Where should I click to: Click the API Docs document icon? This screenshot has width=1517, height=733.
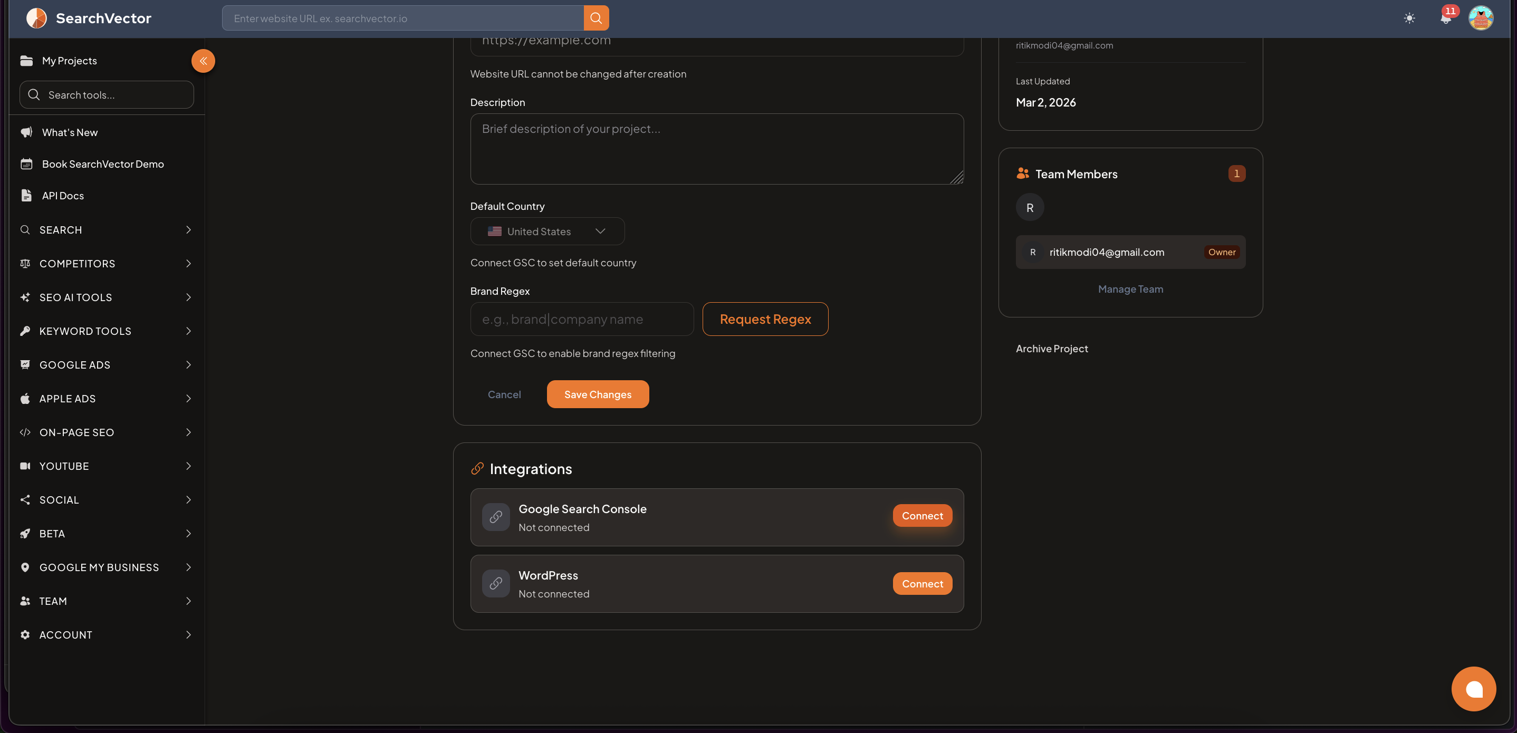click(26, 196)
